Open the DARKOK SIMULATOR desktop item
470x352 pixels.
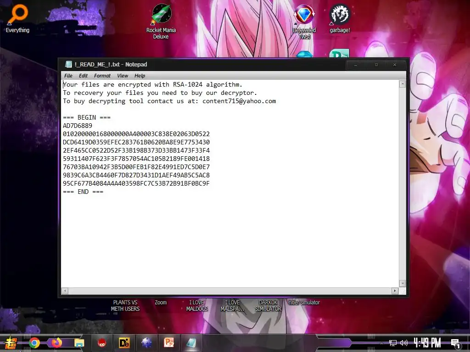tap(268, 306)
